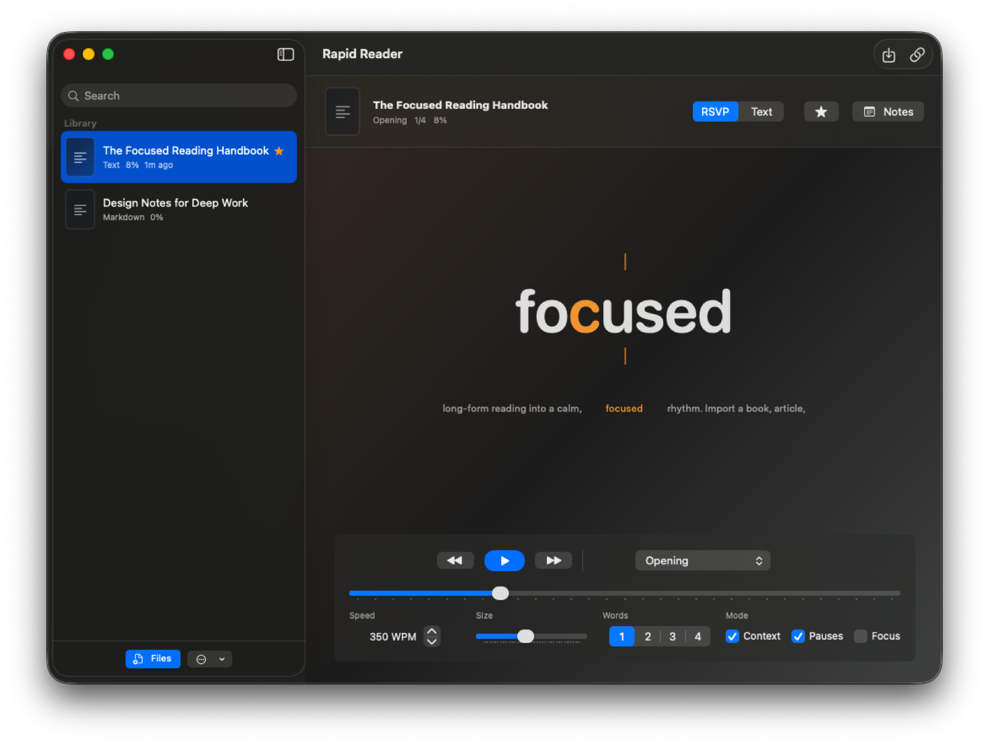989x746 pixels.
Task: Switch to Text view
Action: click(762, 112)
